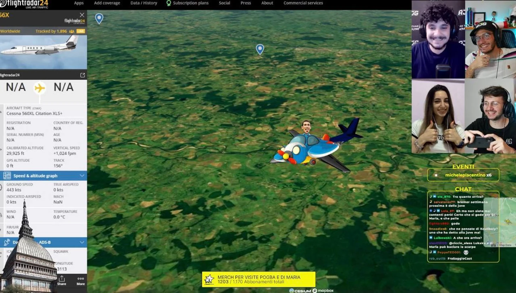Open the Press menu item
This screenshot has height=293, width=516.
tap(246, 3)
